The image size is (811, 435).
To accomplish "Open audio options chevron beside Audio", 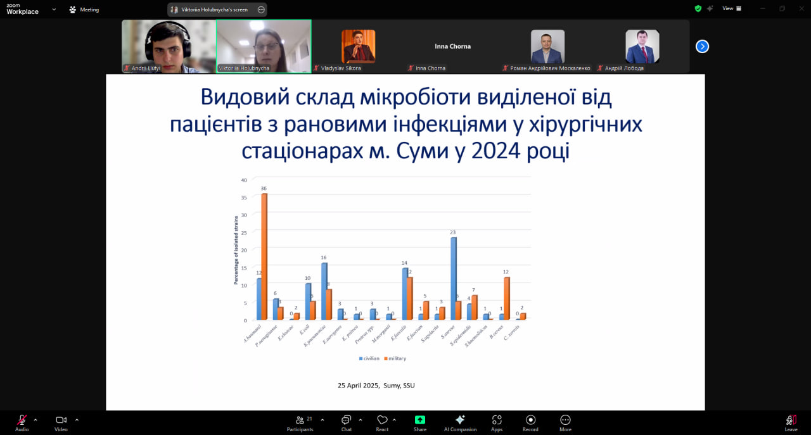I will click(x=35, y=420).
